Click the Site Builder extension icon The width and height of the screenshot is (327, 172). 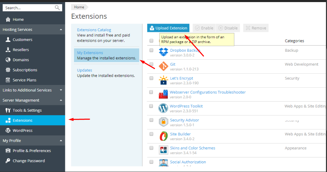pos(163,136)
